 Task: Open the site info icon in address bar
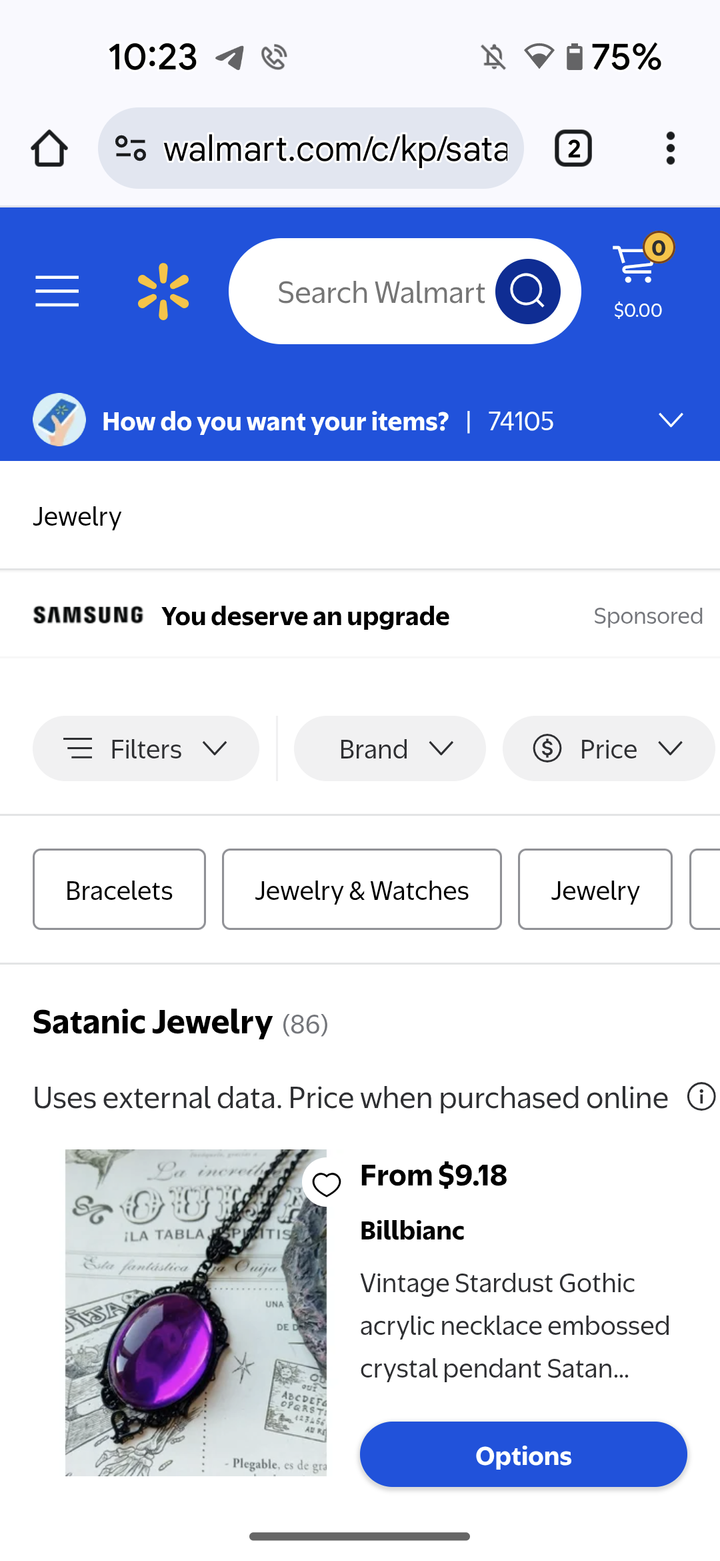tap(131, 148)
